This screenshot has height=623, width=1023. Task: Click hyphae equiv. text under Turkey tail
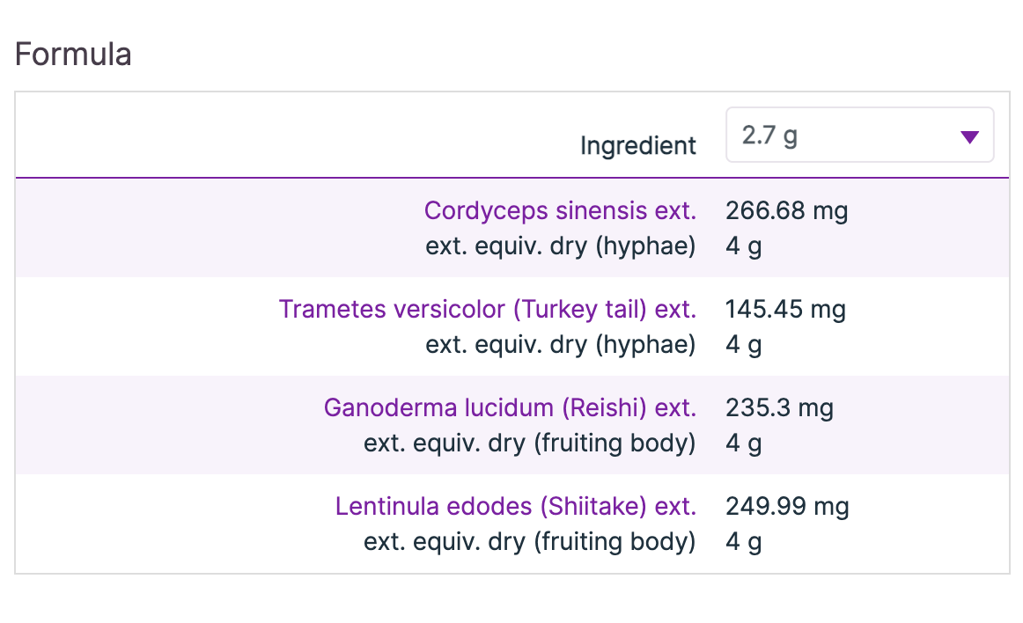[560, 344]
